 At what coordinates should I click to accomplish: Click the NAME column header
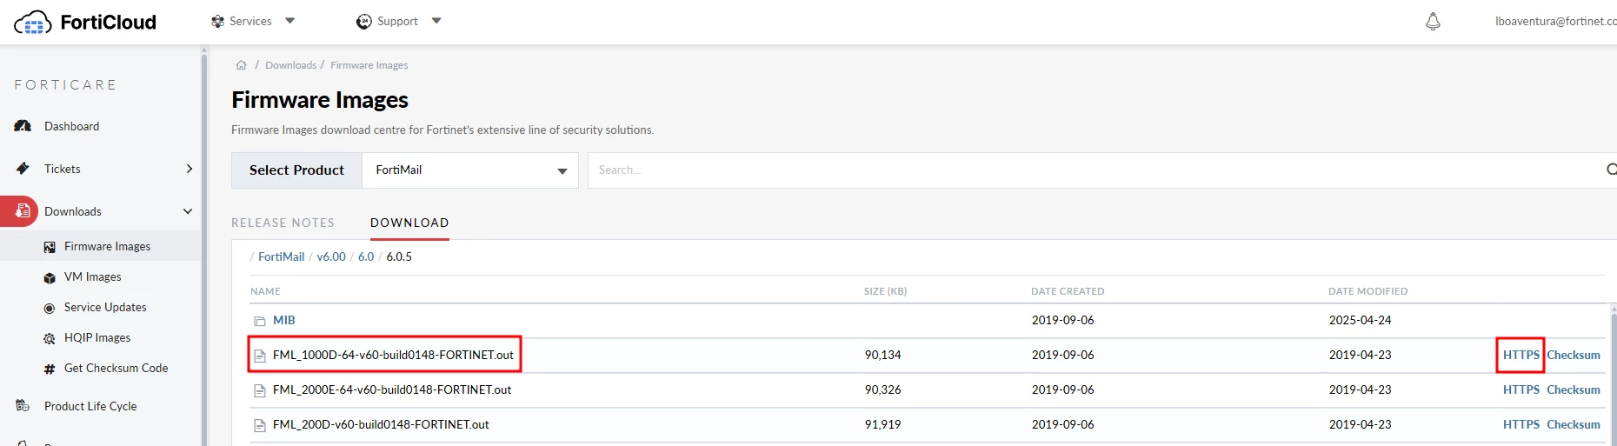pos(265,291)
